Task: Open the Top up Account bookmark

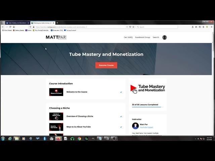Action: coord(70,31)
